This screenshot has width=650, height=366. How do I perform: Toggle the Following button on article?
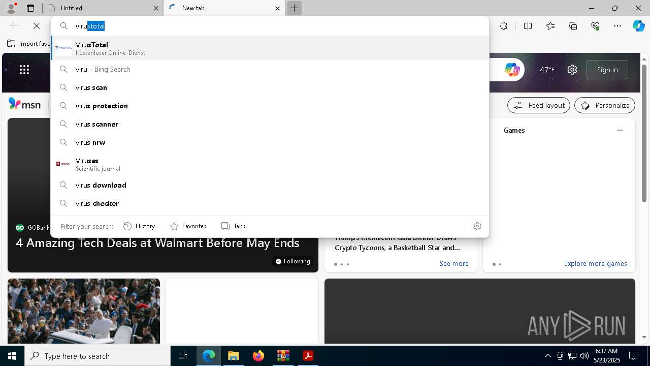[x=292, y=261]
